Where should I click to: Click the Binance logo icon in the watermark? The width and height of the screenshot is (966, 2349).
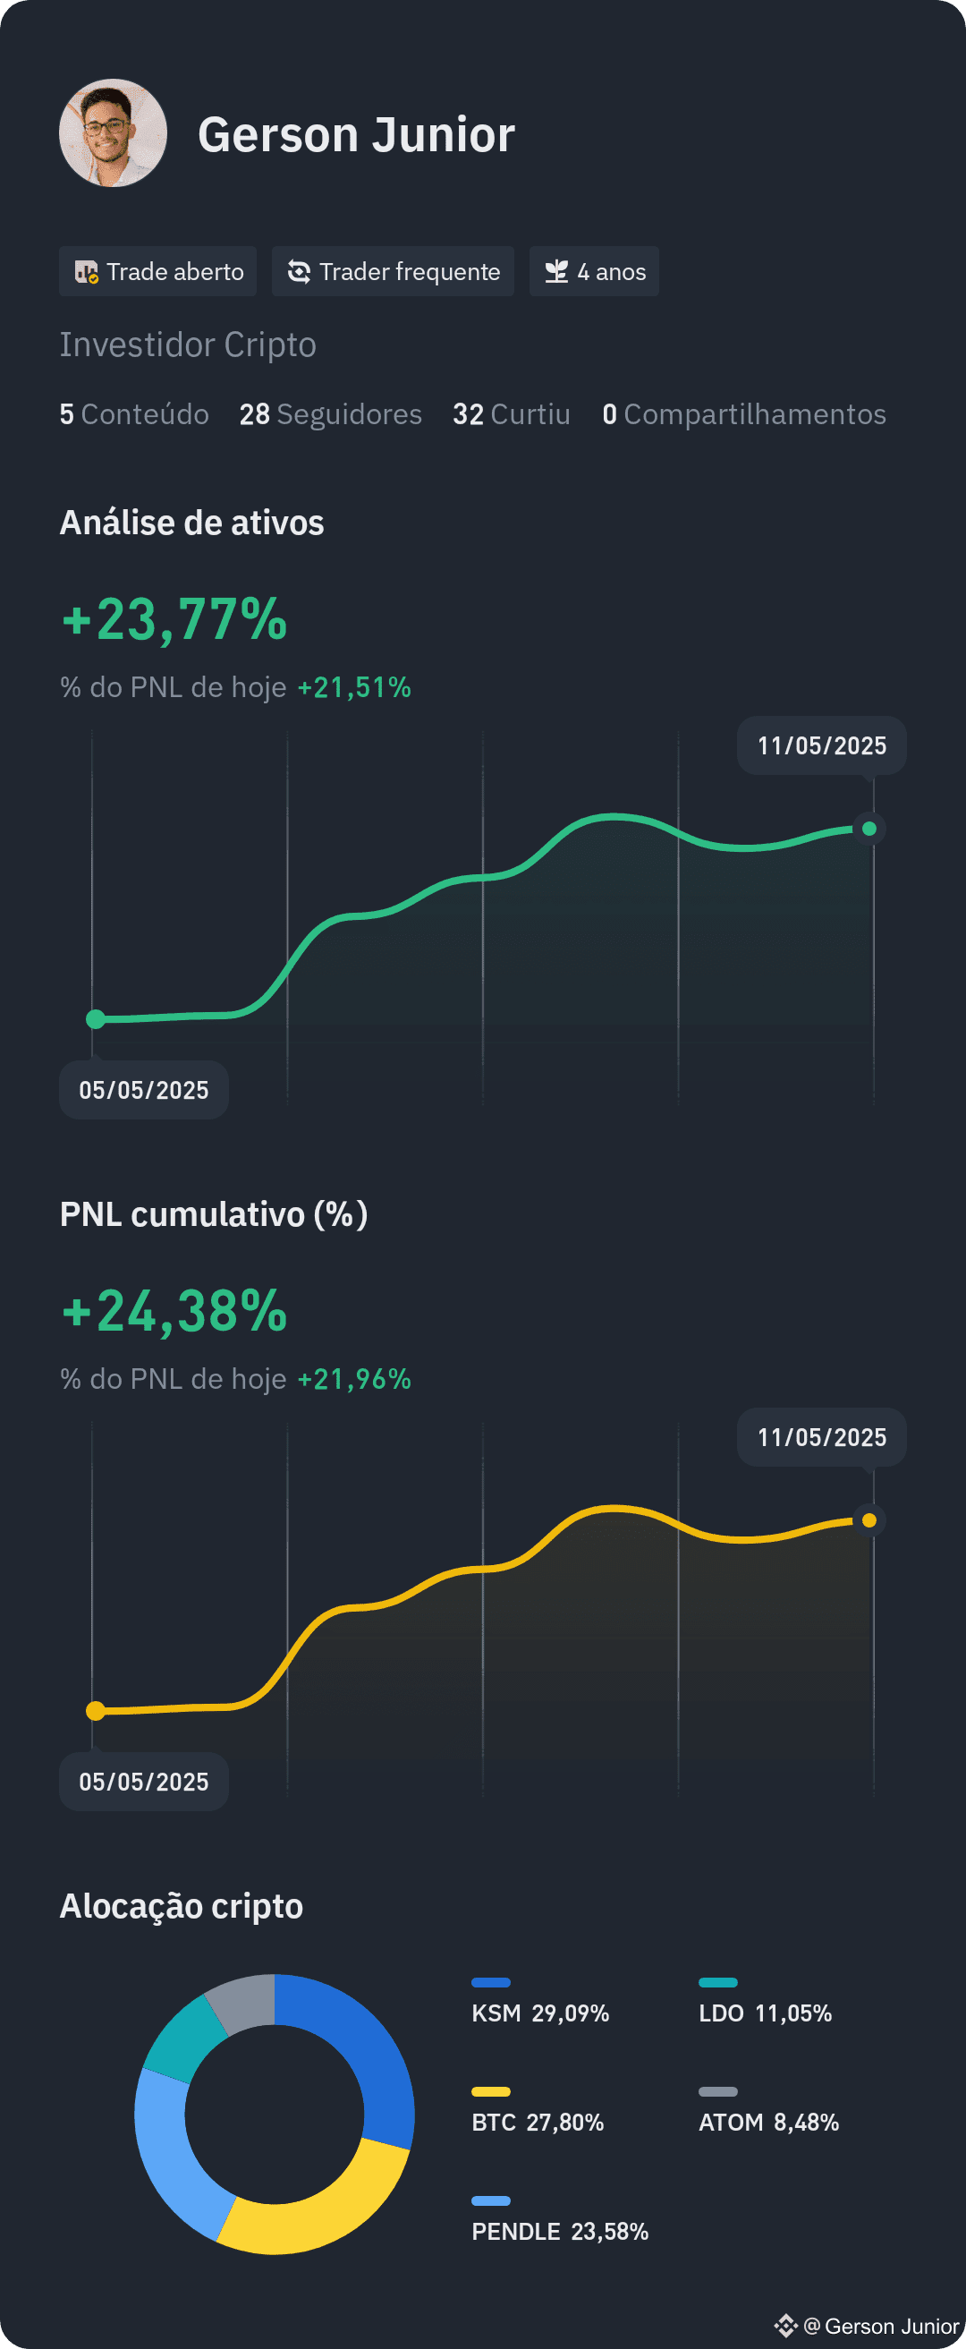coord(785,2326)
